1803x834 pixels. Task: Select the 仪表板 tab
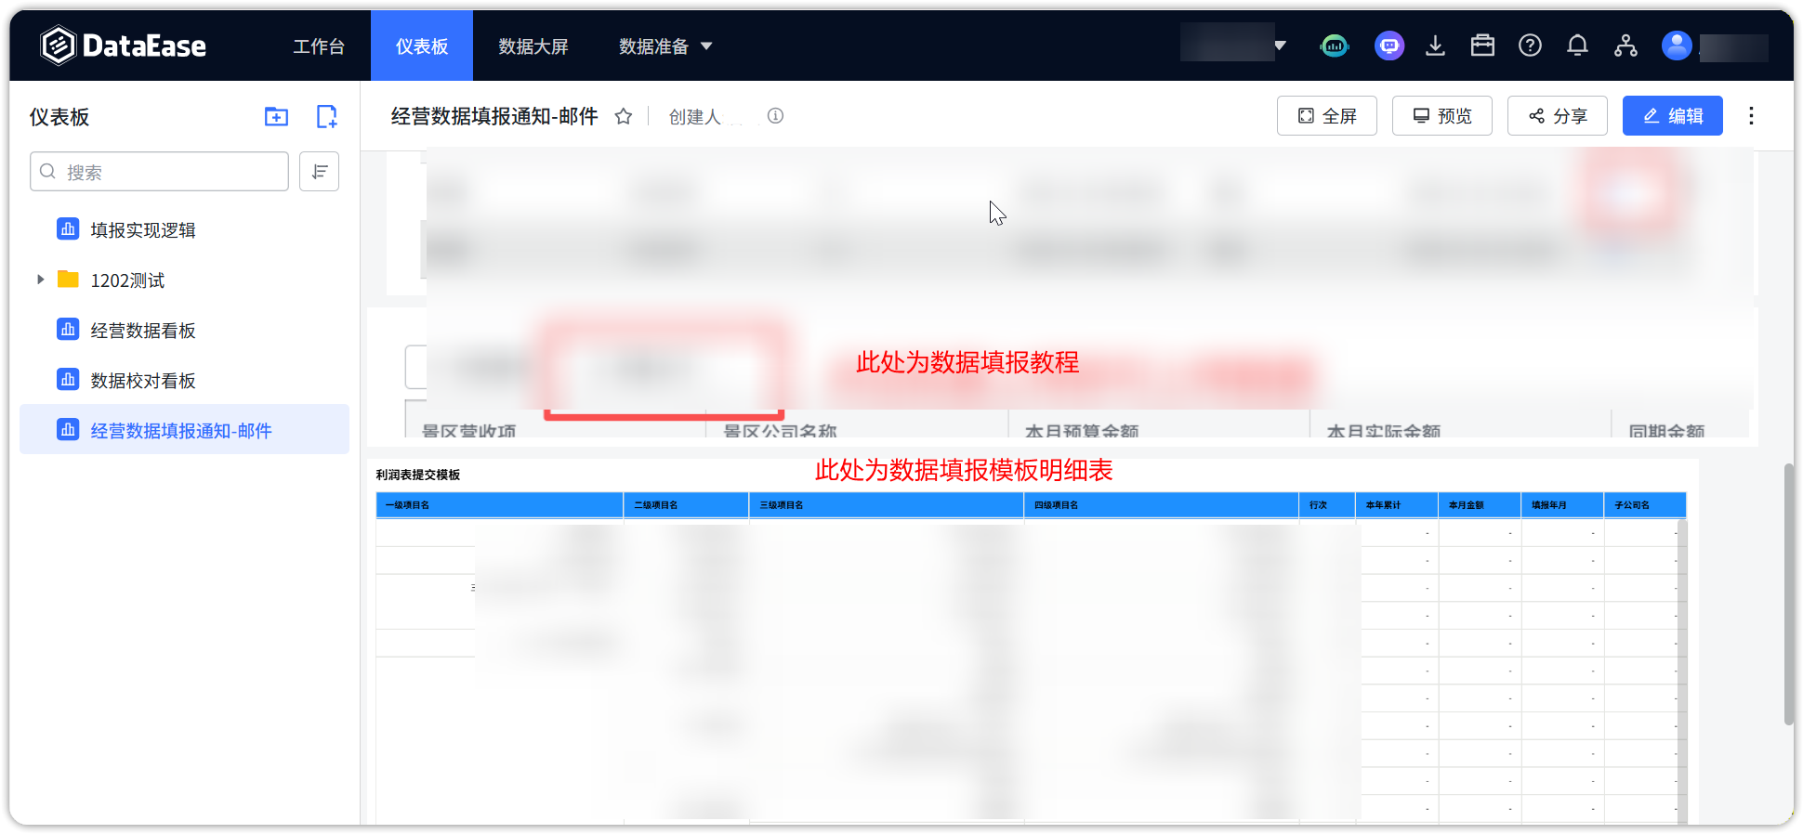422,46
